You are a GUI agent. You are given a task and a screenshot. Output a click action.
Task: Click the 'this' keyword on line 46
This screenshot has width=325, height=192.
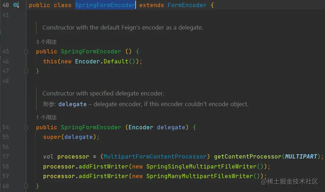coord(50,61)
